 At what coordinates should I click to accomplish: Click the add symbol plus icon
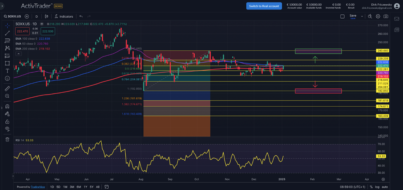27,16
